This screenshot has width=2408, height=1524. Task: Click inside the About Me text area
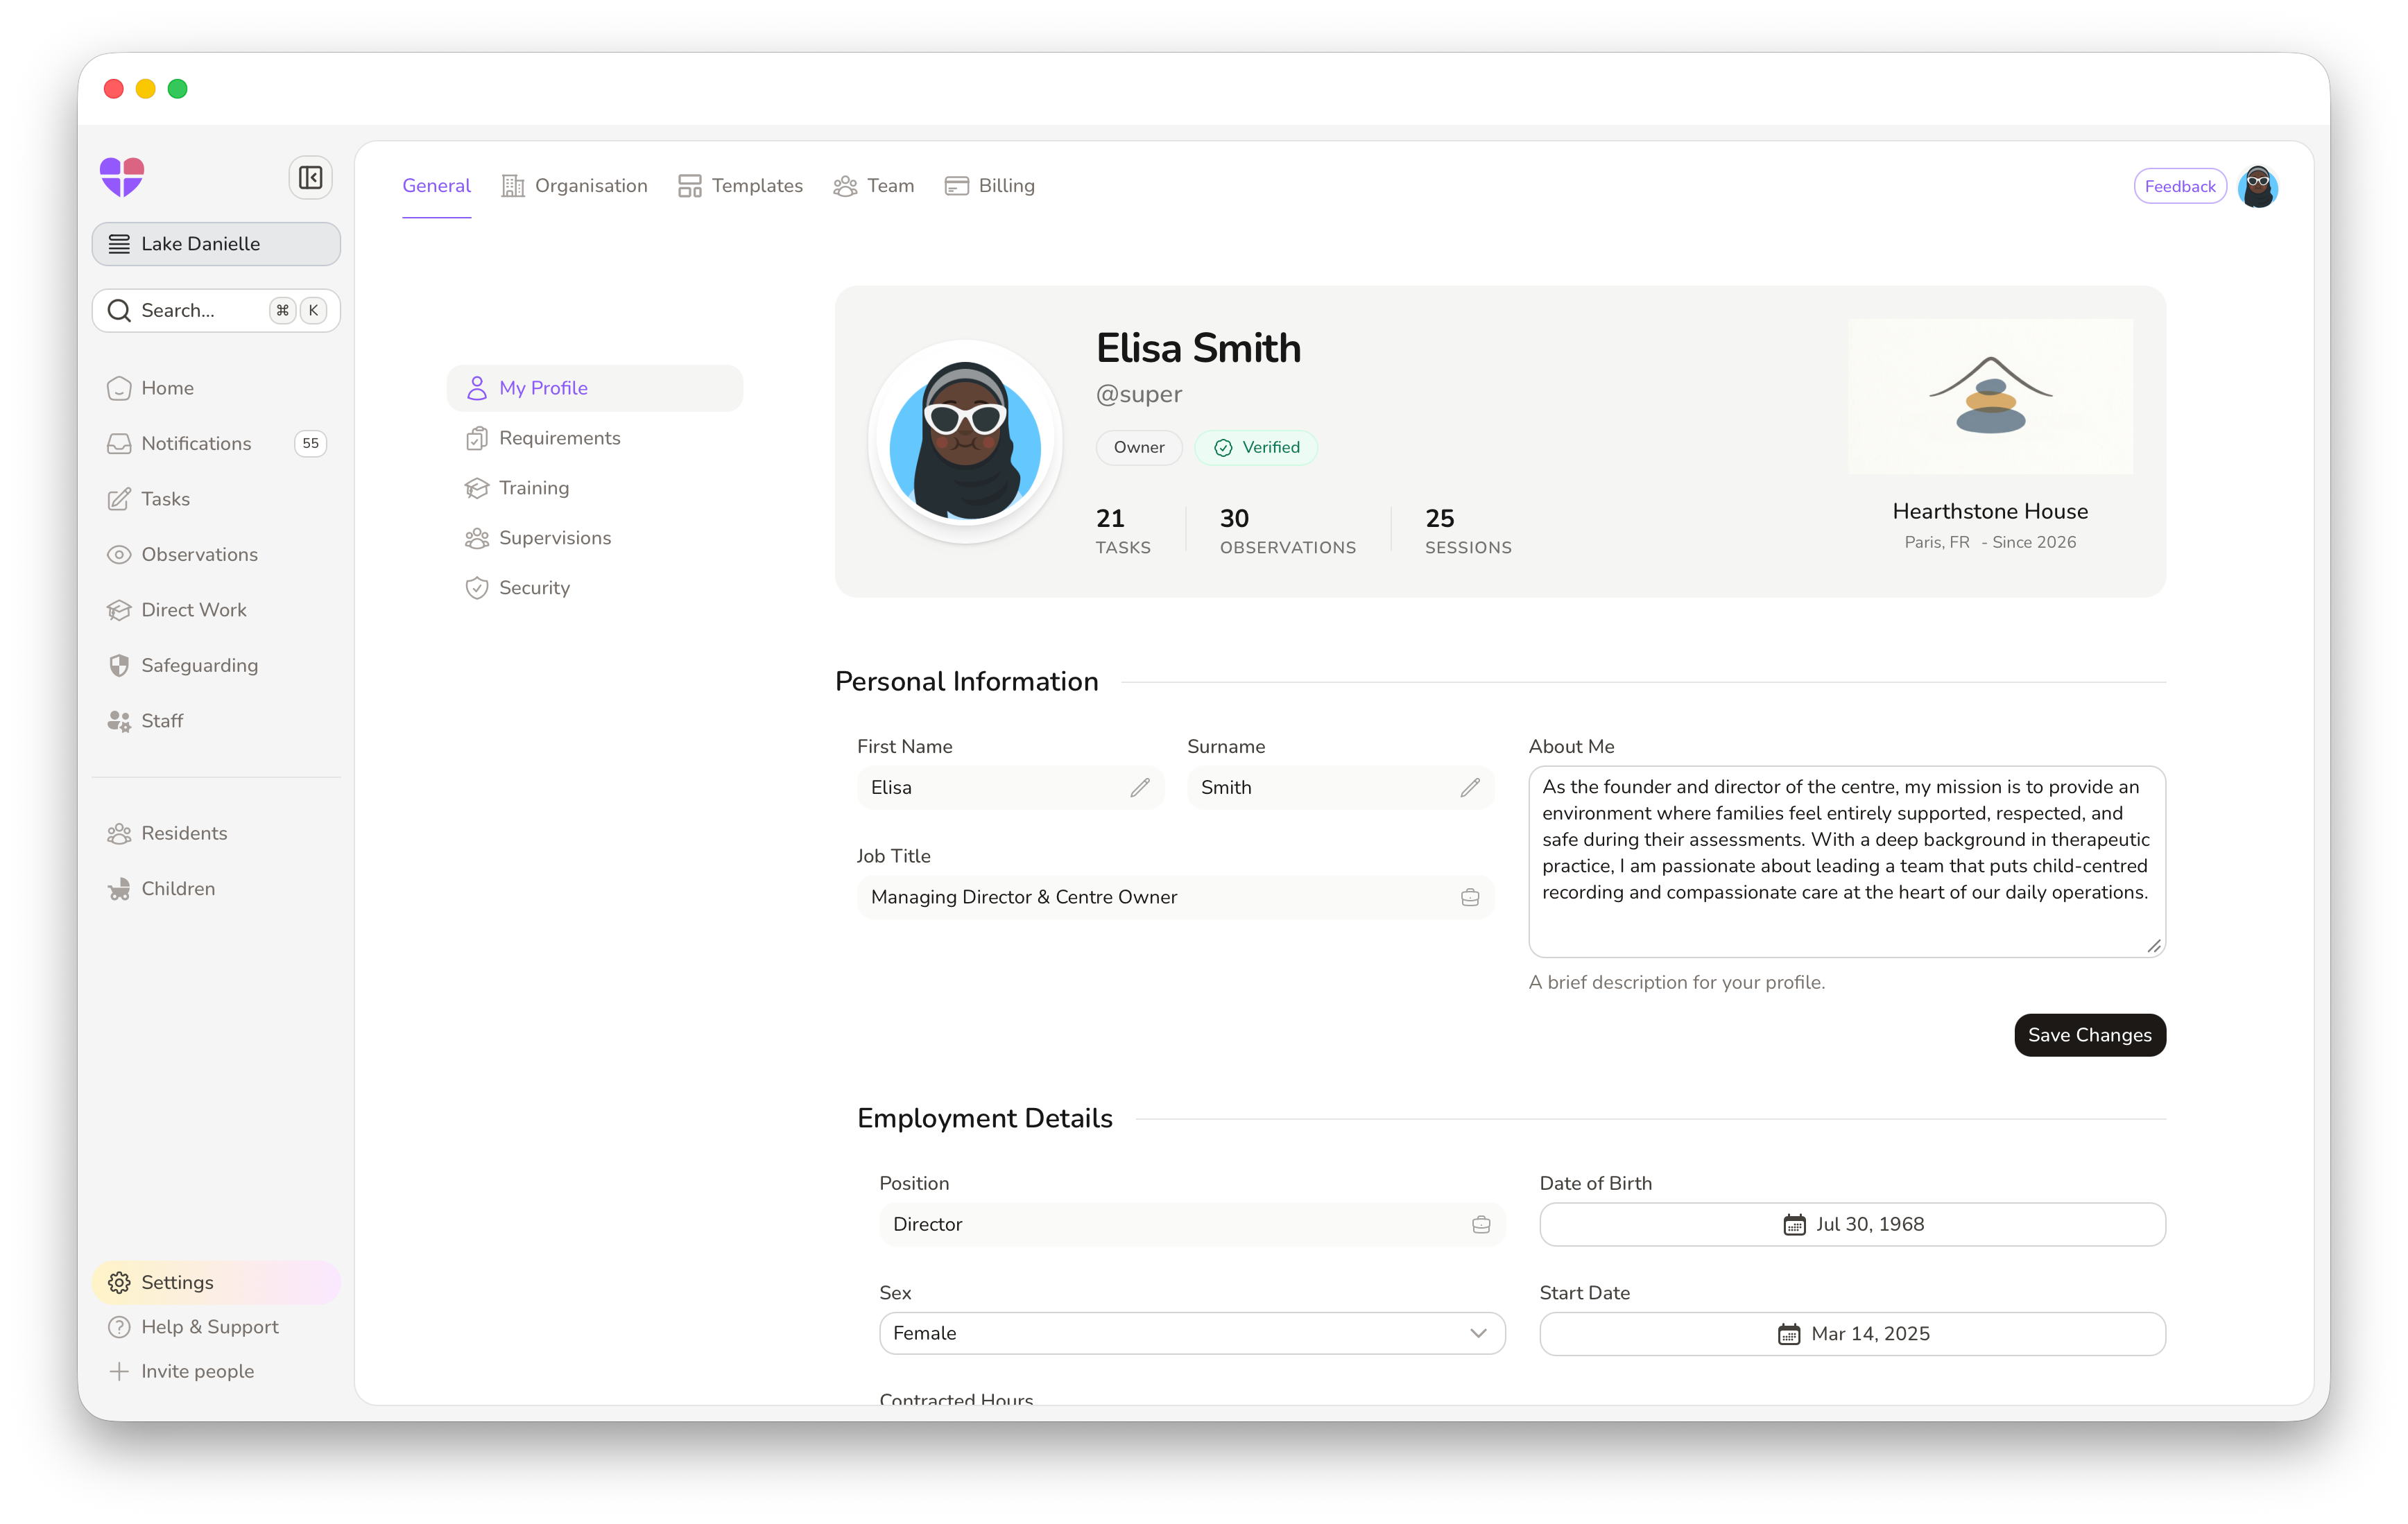[1847, 862]
